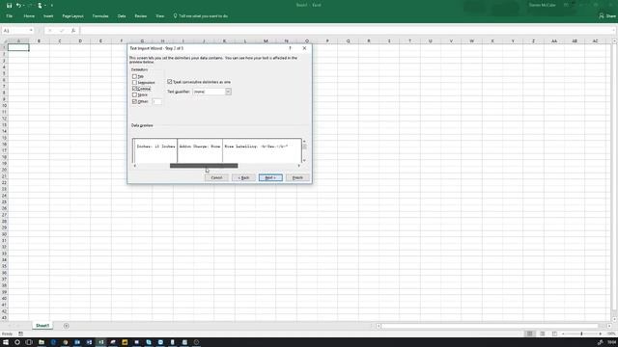Select column P header
Viewport: 618px width, 347px height.
click(x=327, y=40)
